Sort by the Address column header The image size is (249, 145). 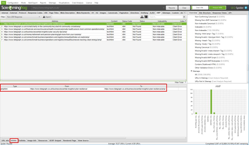(x=55, y=21)
